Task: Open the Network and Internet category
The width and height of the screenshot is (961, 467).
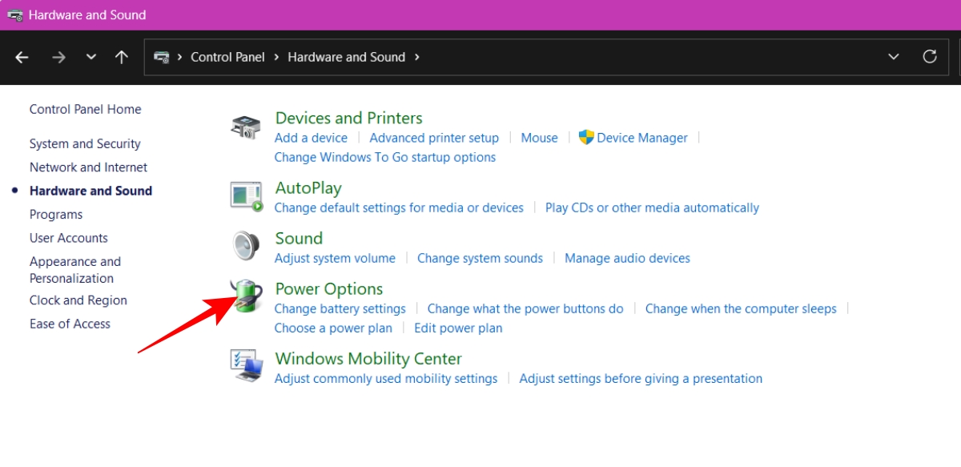Action: [x=88, y=167]
